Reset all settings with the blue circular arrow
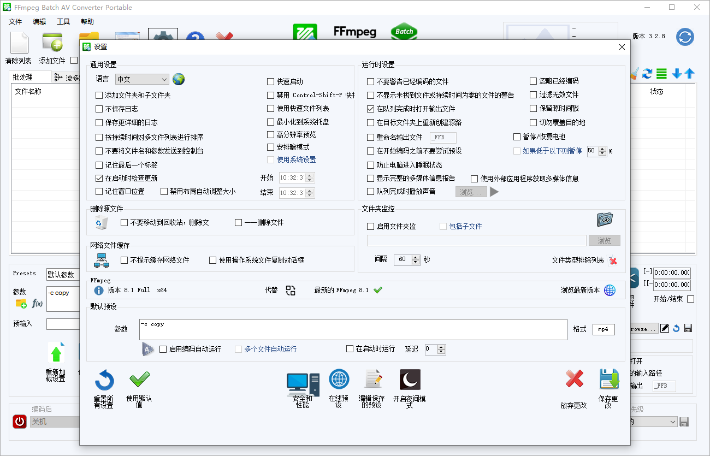The image size is (710, 456). (104, 379)
